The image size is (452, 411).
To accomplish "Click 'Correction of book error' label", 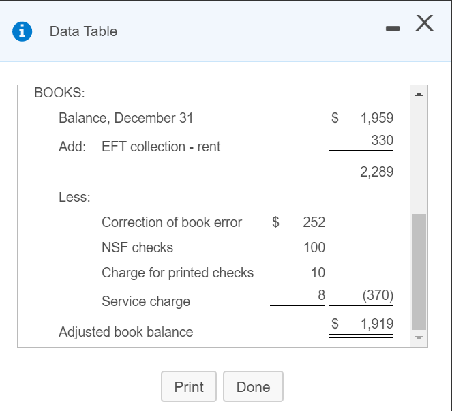I will pyautogui.click(x=172, y=222).
